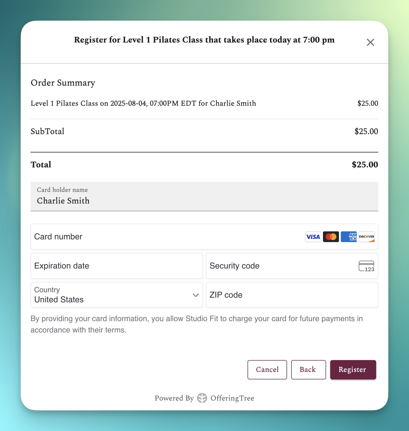Click the ZIP code field
The image size is (409, 431).
[x=292, y=295]
